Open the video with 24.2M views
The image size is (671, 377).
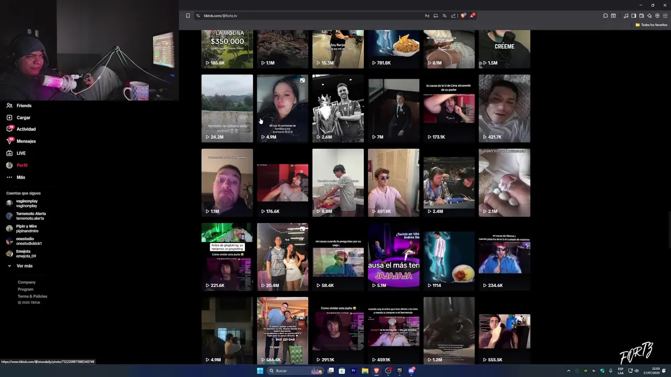coord(227,108)
